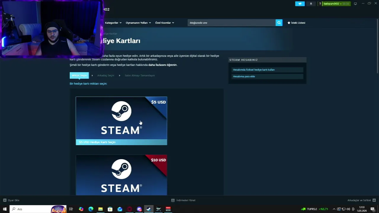Click the store search magnifier button
Image resolution: width=379 pixels, height=213 pixels.
(279, 23)
